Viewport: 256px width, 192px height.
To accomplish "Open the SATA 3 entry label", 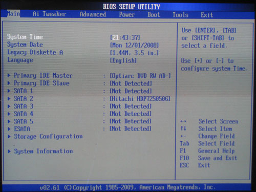I will (x=24, y=106).
